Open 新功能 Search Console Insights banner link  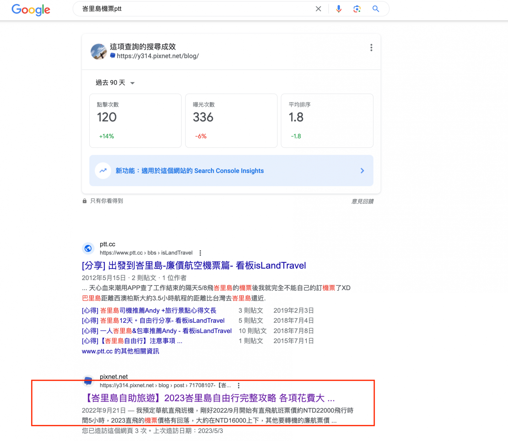(231, 171)
